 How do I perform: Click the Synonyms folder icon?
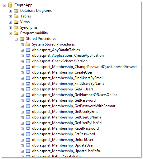[16, 27]
